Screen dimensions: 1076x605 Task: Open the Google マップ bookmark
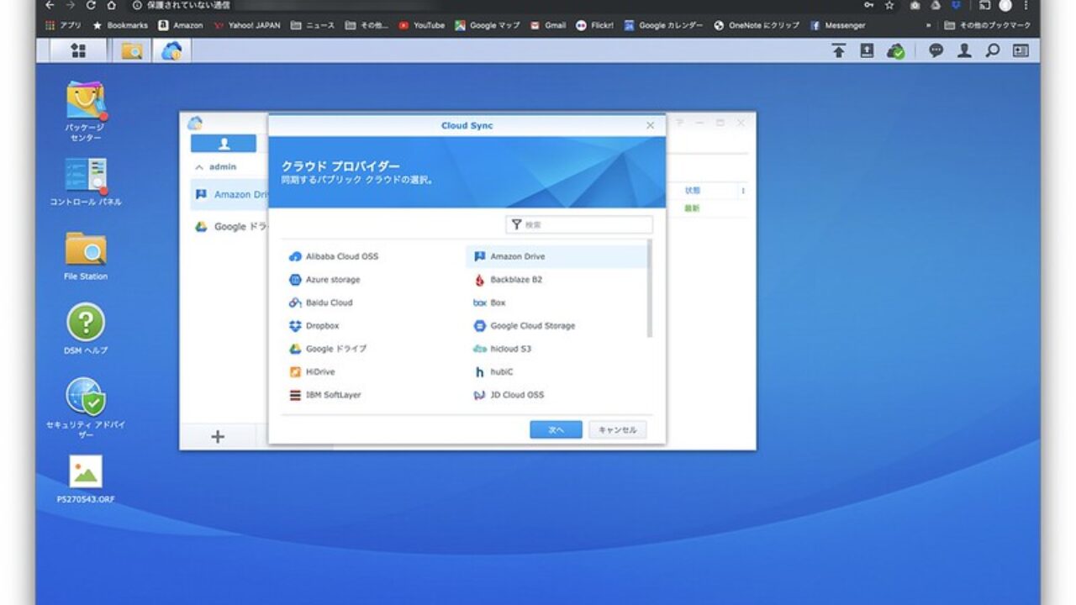pyautogui.click(x=488, y=25)
